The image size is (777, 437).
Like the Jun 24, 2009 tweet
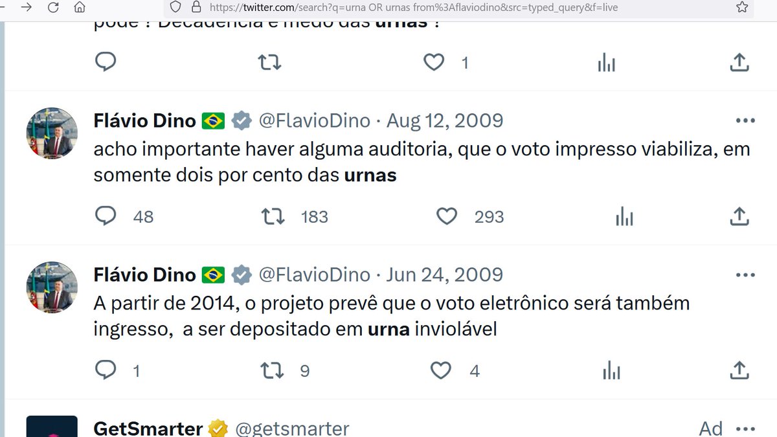tap(441, 370)
